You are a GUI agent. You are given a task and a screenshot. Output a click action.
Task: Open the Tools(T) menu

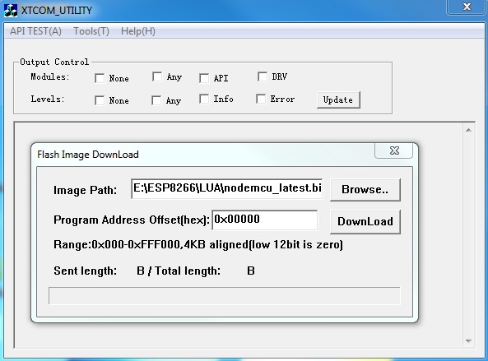pyautogui.click(x=91, y=31)
